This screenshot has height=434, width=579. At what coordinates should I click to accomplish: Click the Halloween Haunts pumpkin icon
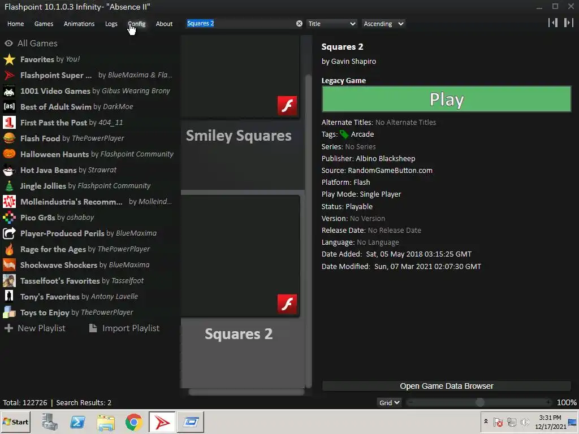pyautogui.click(x=9, y=154)
